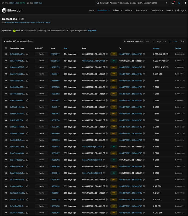Click the Sign In link
Screen dimensions: 188x216
click(183, 10)
